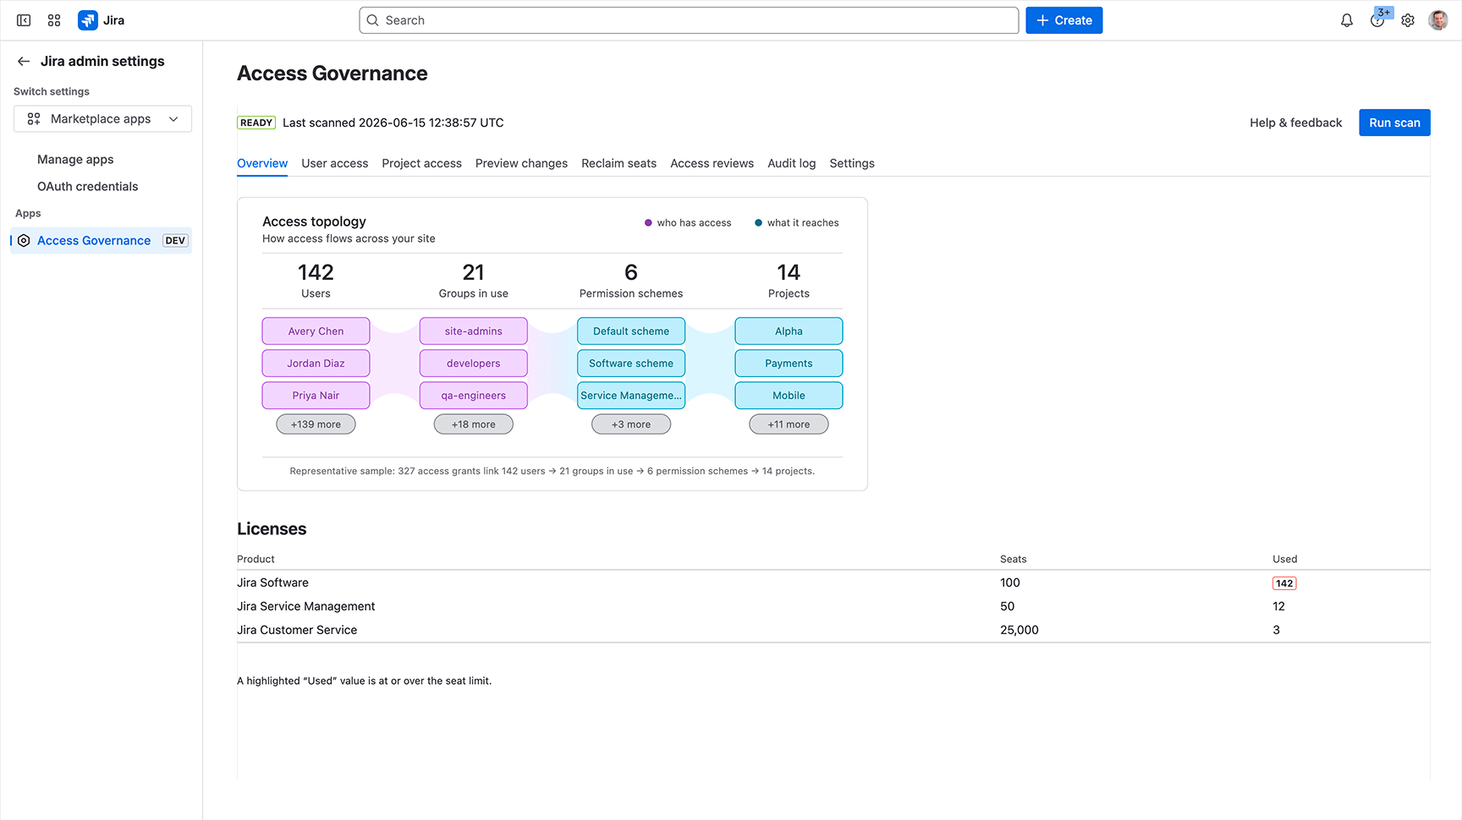This screenshot has width=1462, height=820.
Task: Click the DEV badge in sidebar
Action: pyautogui.click(x=175, y=241)
